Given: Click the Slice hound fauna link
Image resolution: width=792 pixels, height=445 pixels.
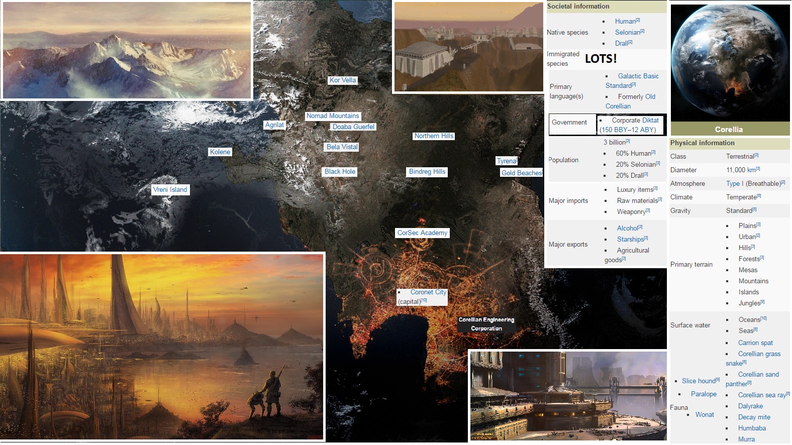Looking at the screenshot, I should (698, 381).
